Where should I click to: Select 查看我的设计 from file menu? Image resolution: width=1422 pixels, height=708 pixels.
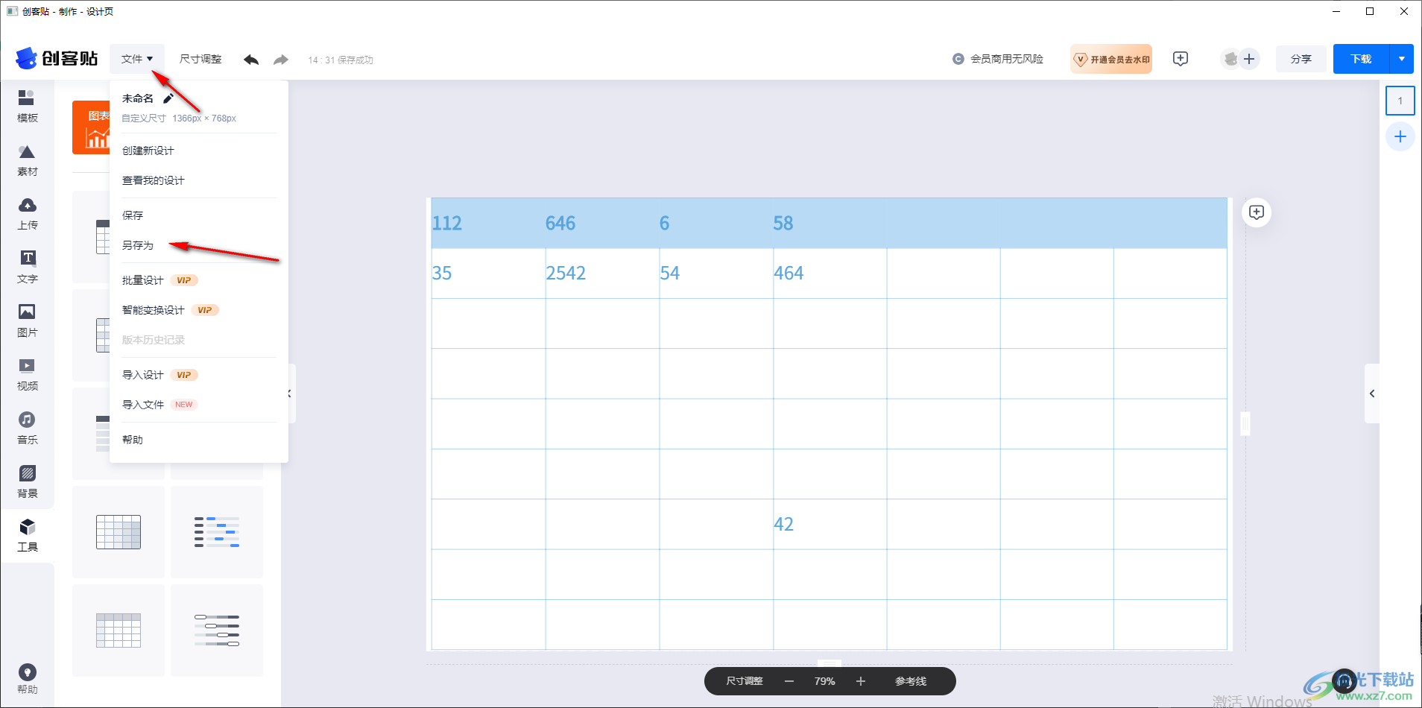(x=154, y=180)
